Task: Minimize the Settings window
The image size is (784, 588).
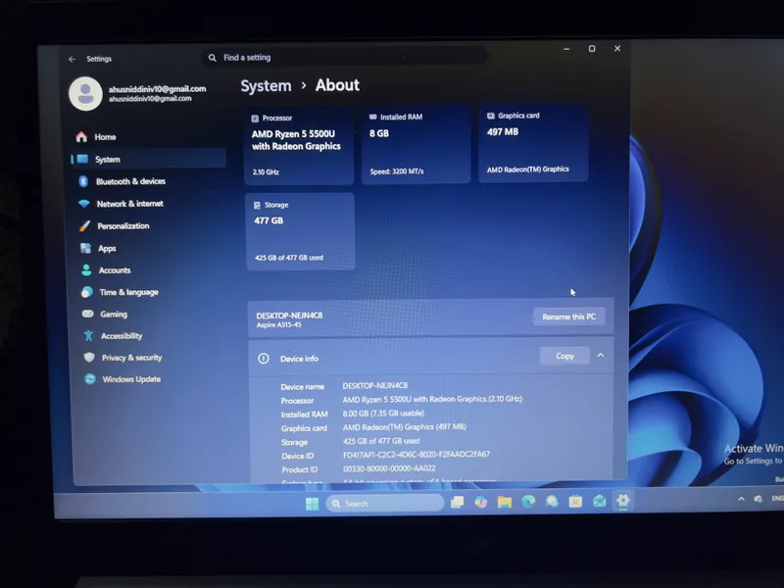Action: click(566, 49)
